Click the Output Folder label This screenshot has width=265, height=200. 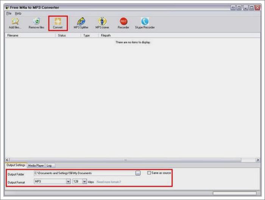tap(16, 174)
